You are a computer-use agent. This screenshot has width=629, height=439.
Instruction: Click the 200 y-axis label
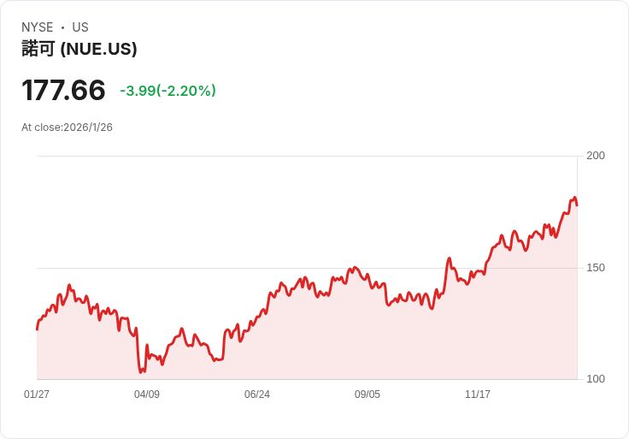point(596,156)
